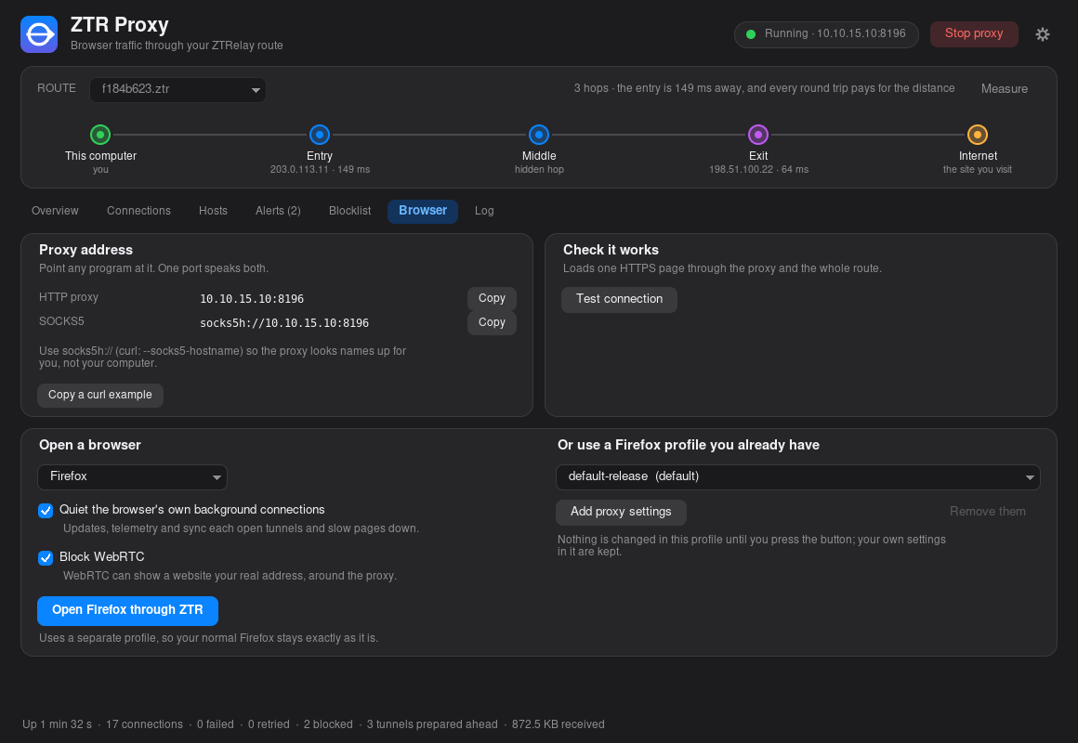Click the Up 1 min 32 s status
This screenshot has width=1078, height=743.
click(x=57, y=724)
